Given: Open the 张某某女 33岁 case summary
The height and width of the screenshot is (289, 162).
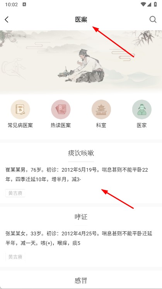Looking at the screenshot, I should (79, 238).
